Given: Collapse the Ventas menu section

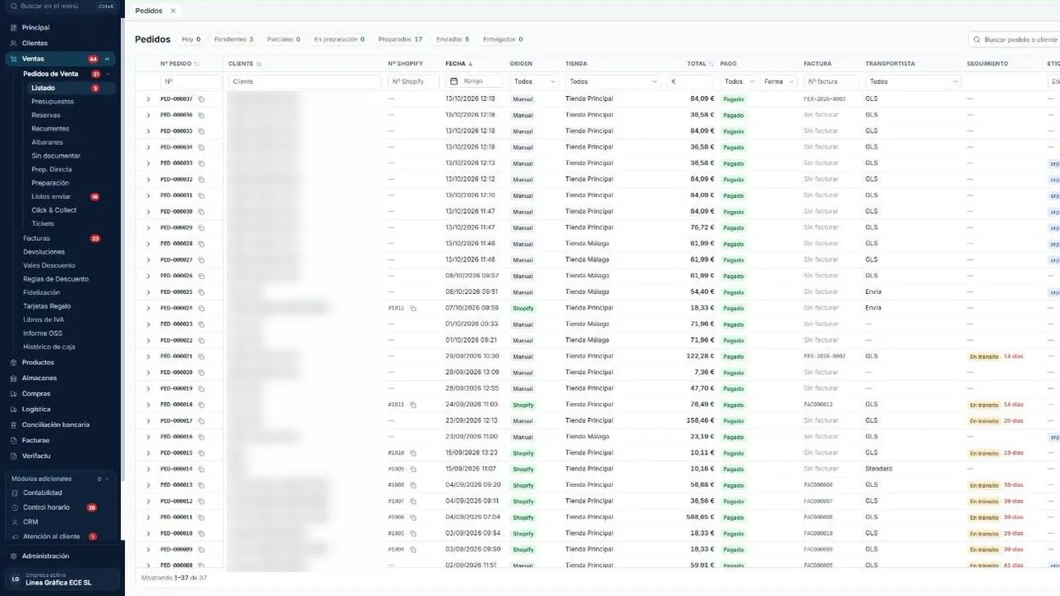Looking at the screenshot, I should pyautogui.click(x=108, y=59).
